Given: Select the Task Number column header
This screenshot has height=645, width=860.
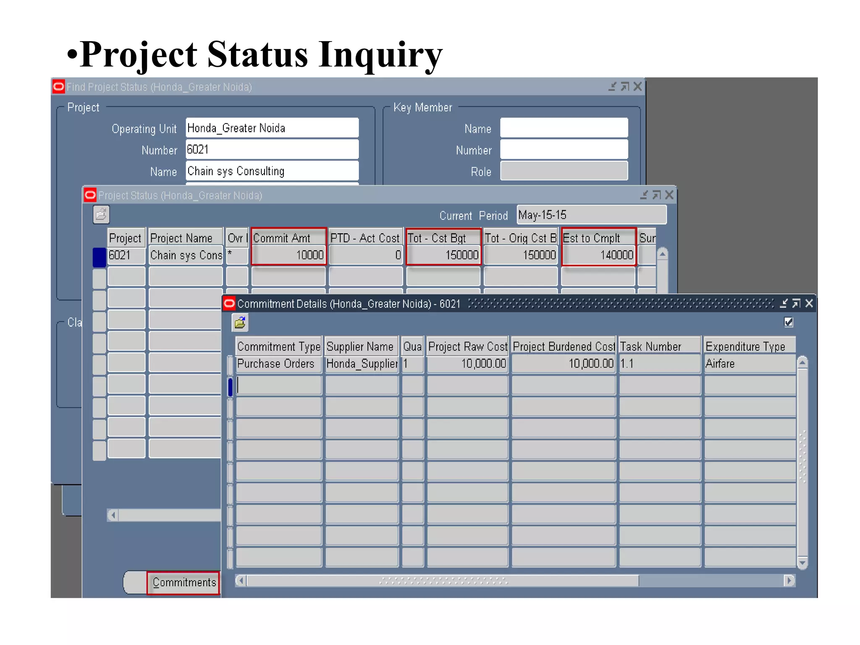Looking at the screenshot, I should (x=660, y=346).
